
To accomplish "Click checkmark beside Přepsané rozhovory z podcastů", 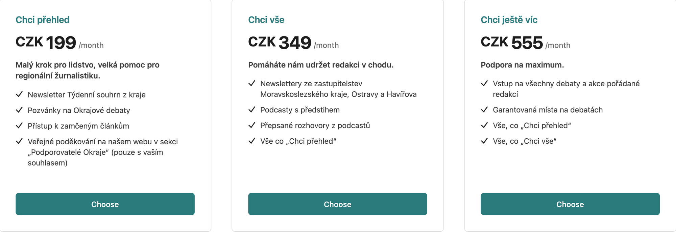I will coord(252,125).
